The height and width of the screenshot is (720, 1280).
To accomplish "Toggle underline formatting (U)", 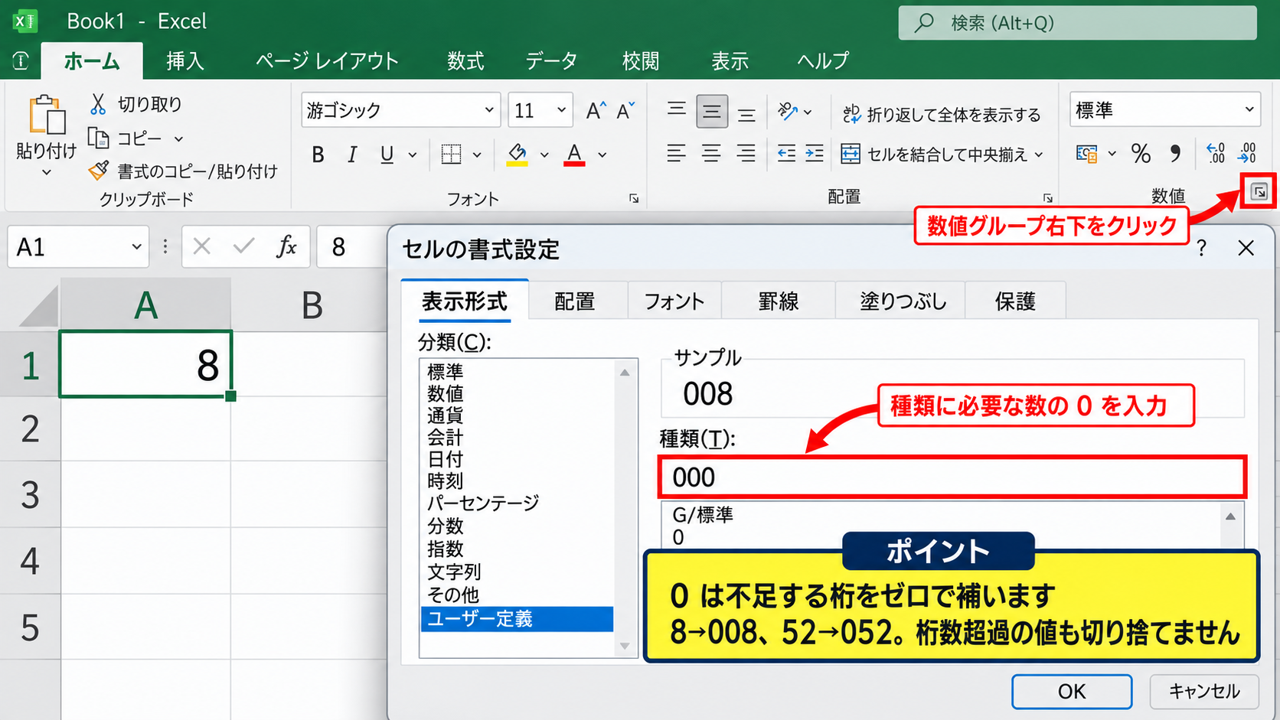I will tap(387, 155).
